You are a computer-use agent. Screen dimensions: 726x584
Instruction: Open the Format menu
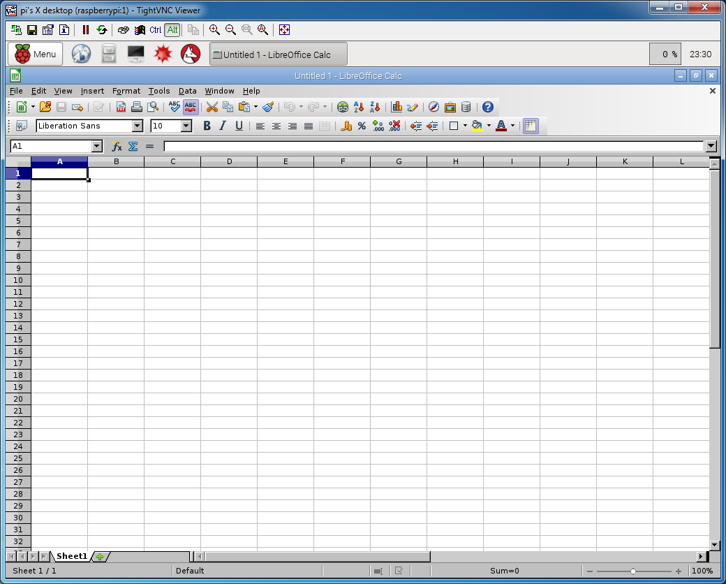[126, 91]
